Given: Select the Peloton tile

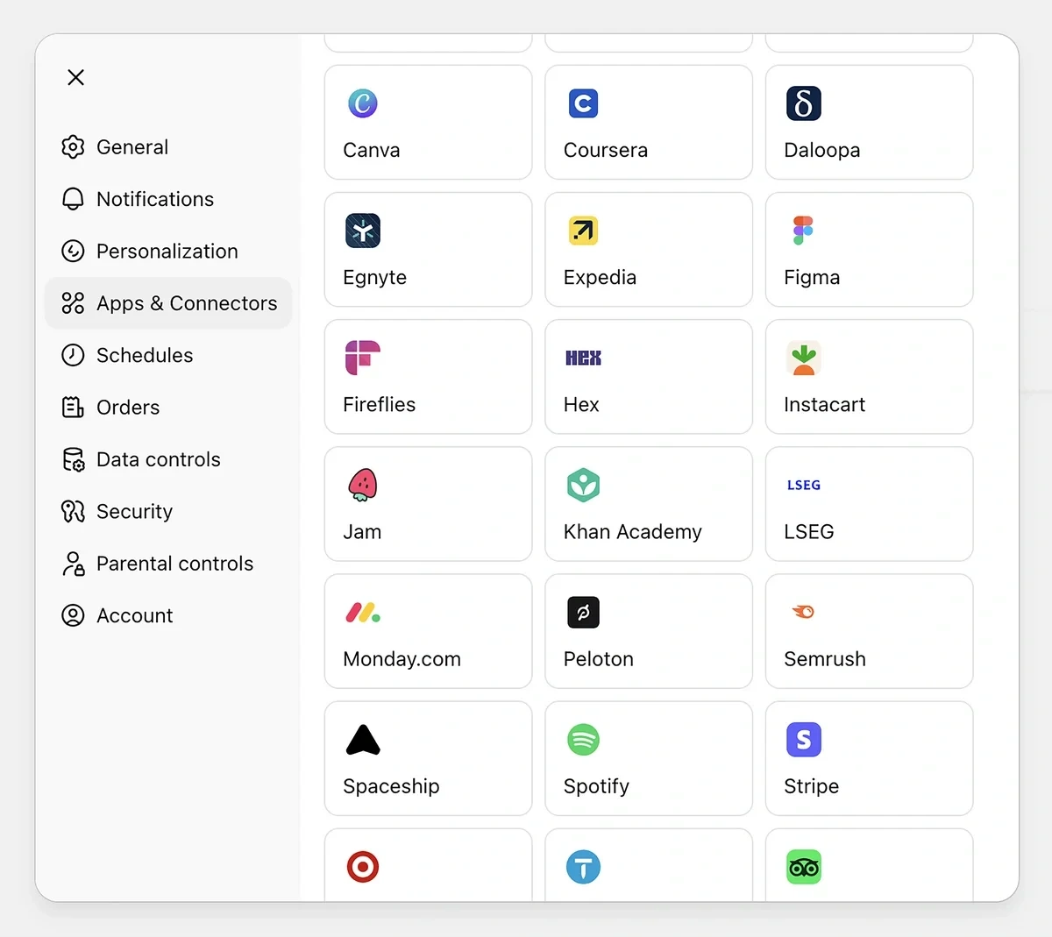Looking at the screenshot, I should point(648,631).
